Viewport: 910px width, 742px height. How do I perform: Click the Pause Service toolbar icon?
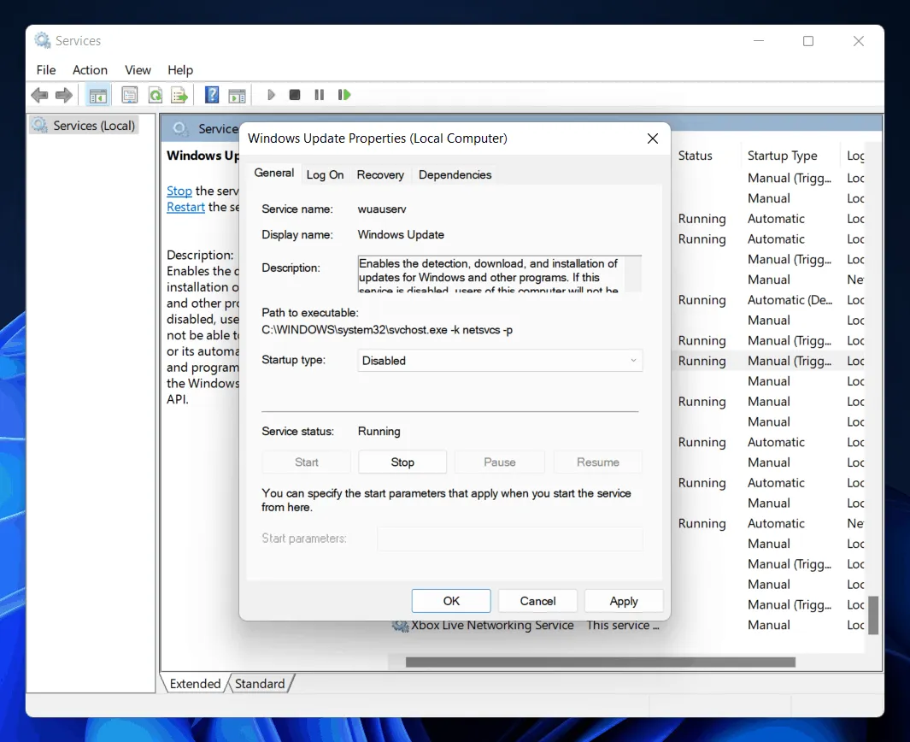click(x=320, y=95)
